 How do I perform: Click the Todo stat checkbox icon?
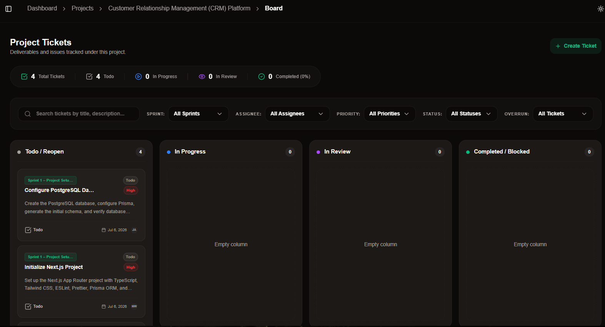click(x=89, y=77)
